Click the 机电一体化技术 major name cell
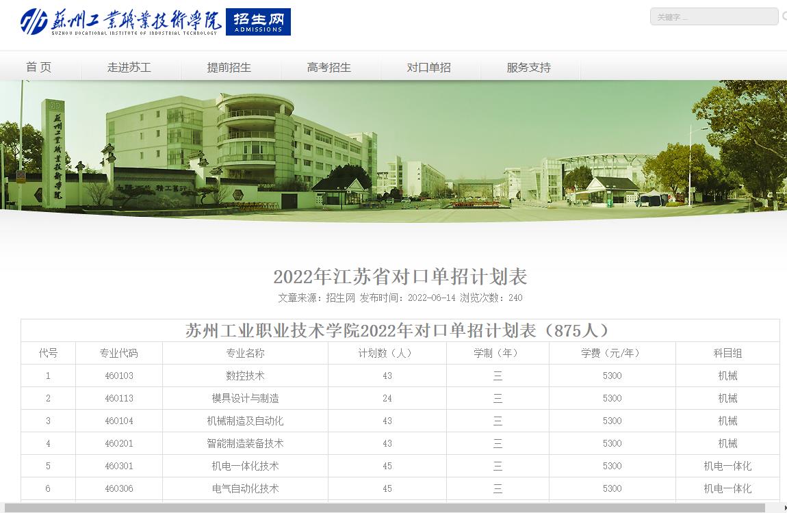Viewport: 787px width, 513px height. point(245,466)
